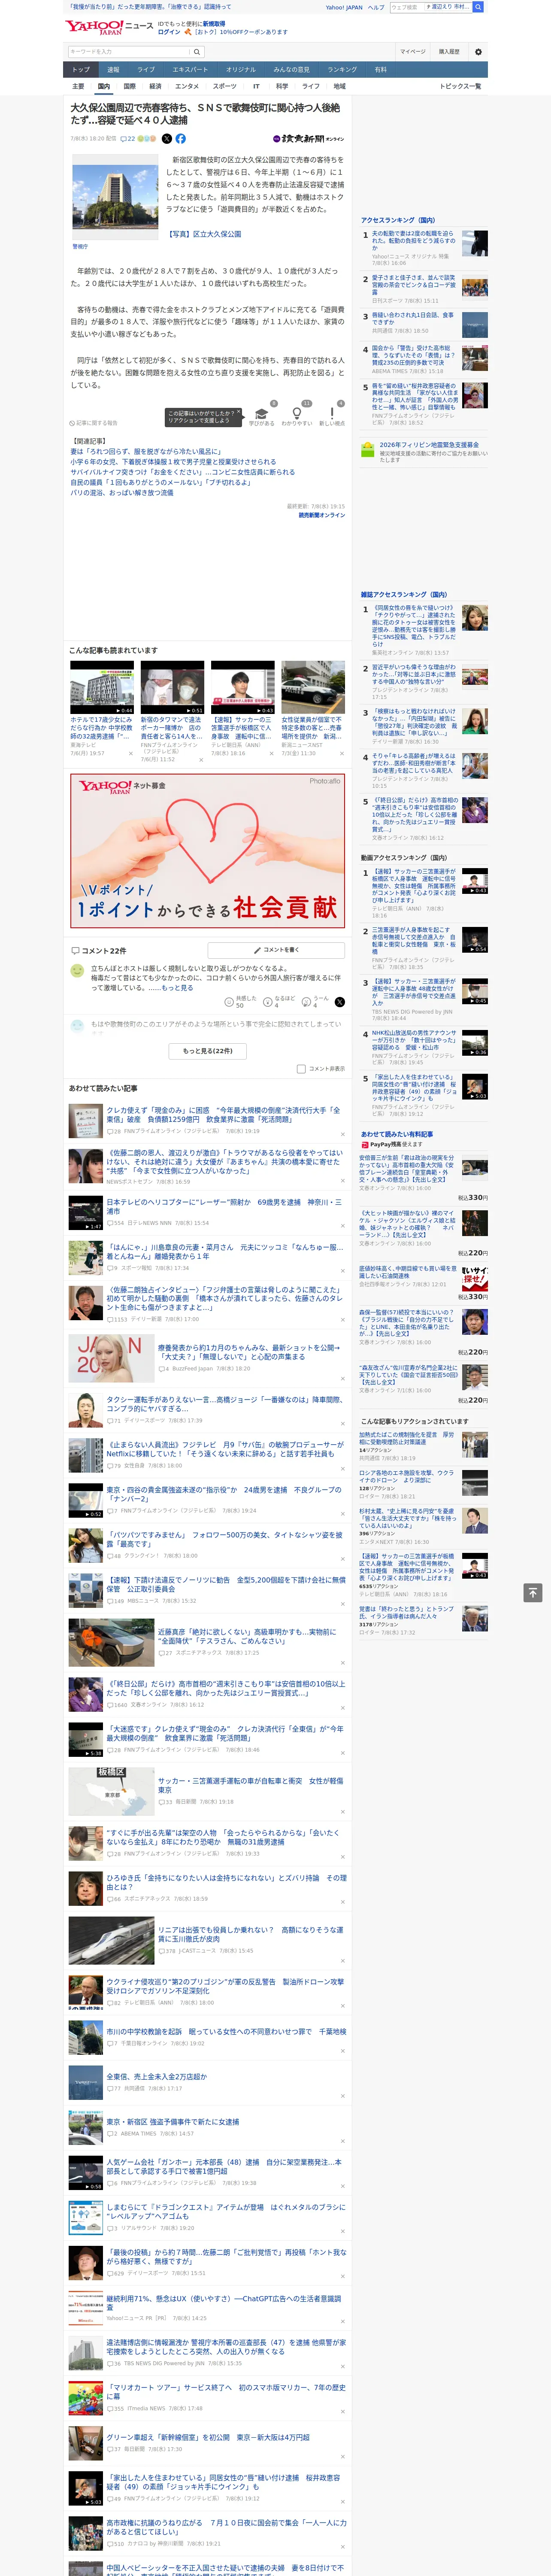The height and width of the screenshot is (2576, 551).
Task: Share the article on Facebook
Action: coord(181,139)
